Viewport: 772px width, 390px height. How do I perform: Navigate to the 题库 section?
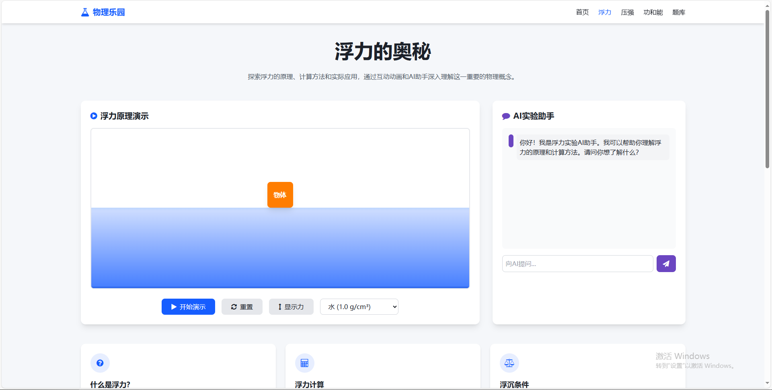[x=678, y=12]
